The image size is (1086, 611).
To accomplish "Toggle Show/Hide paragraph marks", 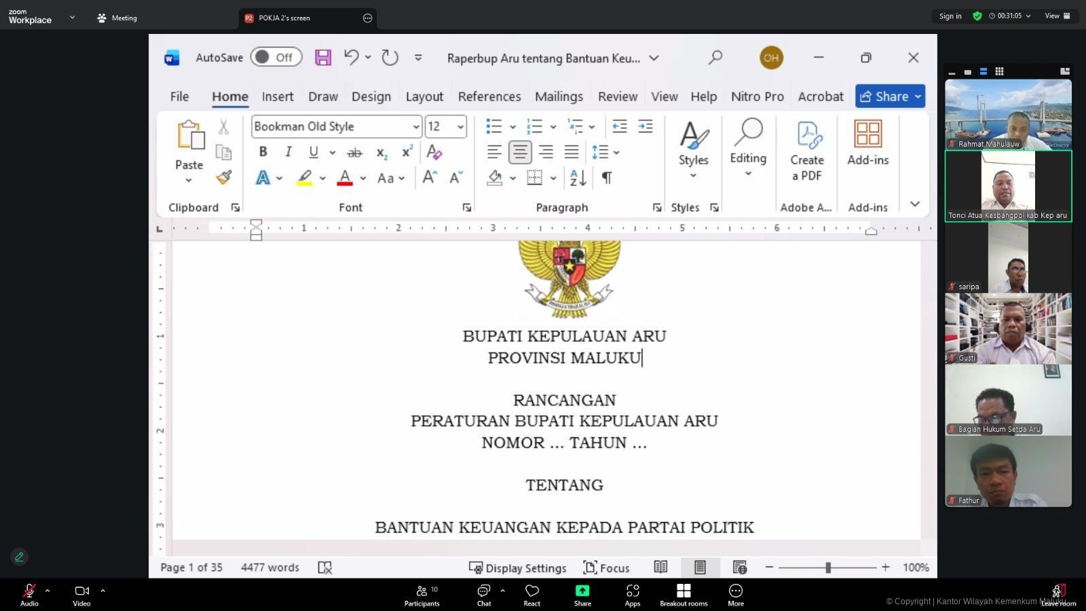I will (x=607, y=178).
